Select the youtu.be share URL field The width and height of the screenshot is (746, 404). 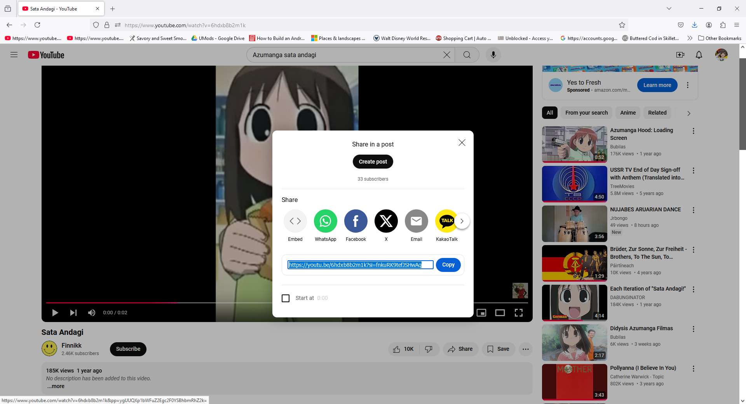361,265
